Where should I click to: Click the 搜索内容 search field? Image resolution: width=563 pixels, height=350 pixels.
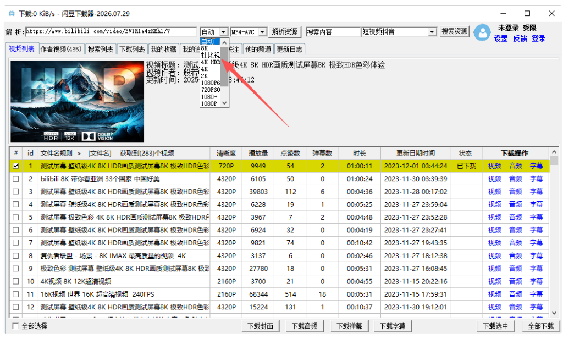click(x=333, y=32)
